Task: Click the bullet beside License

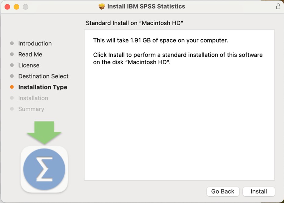Action: [x=12, y=65]
